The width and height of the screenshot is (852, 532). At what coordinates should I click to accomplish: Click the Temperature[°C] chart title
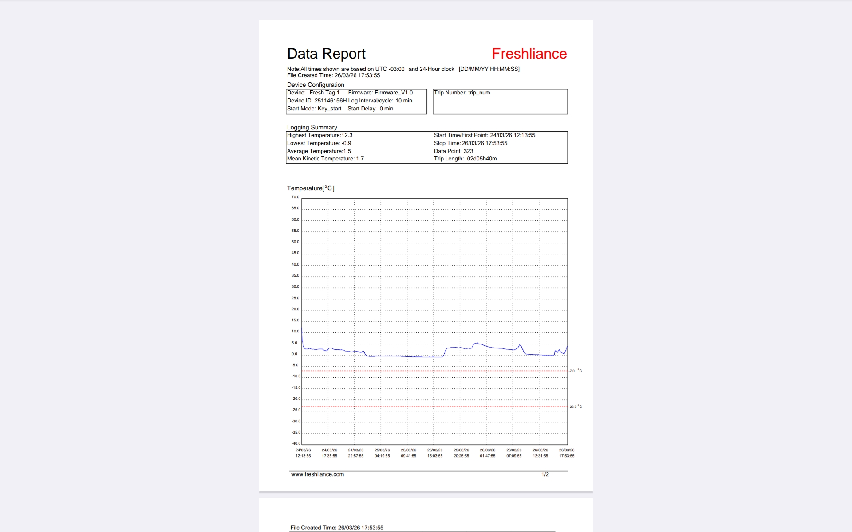(311, 188)
